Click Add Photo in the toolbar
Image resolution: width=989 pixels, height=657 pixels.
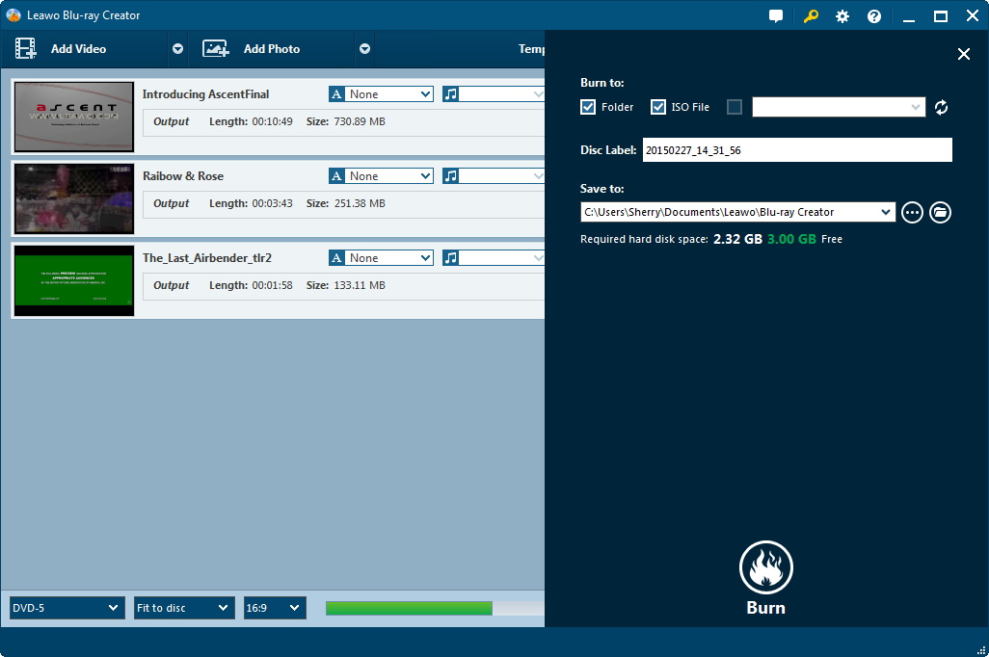[x=270, y=49]
